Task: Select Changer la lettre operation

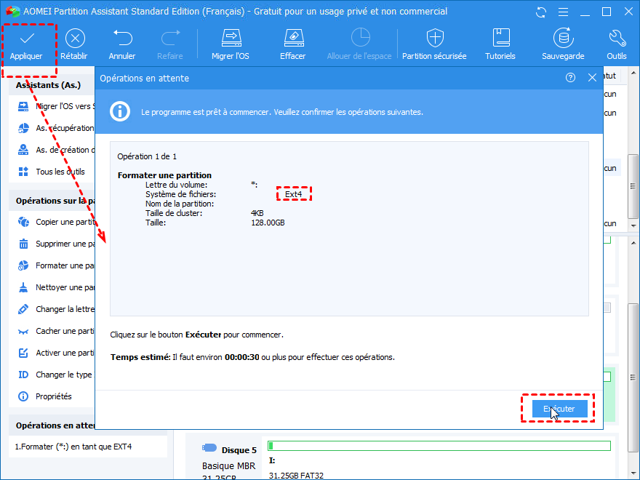Action: click(56, 309)
